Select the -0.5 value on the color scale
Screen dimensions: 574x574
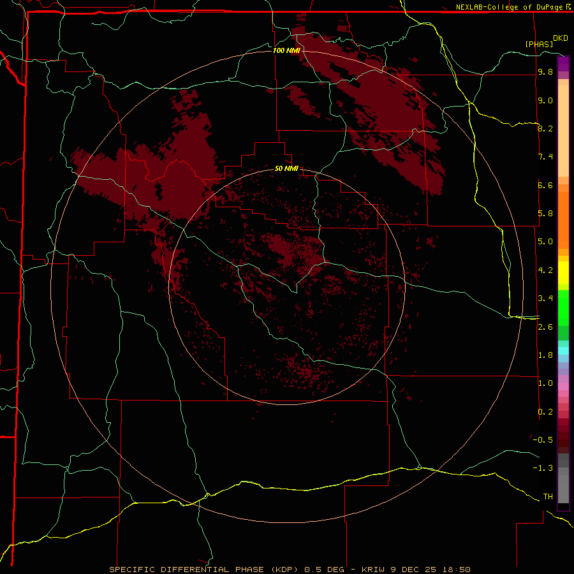[543, 440]
